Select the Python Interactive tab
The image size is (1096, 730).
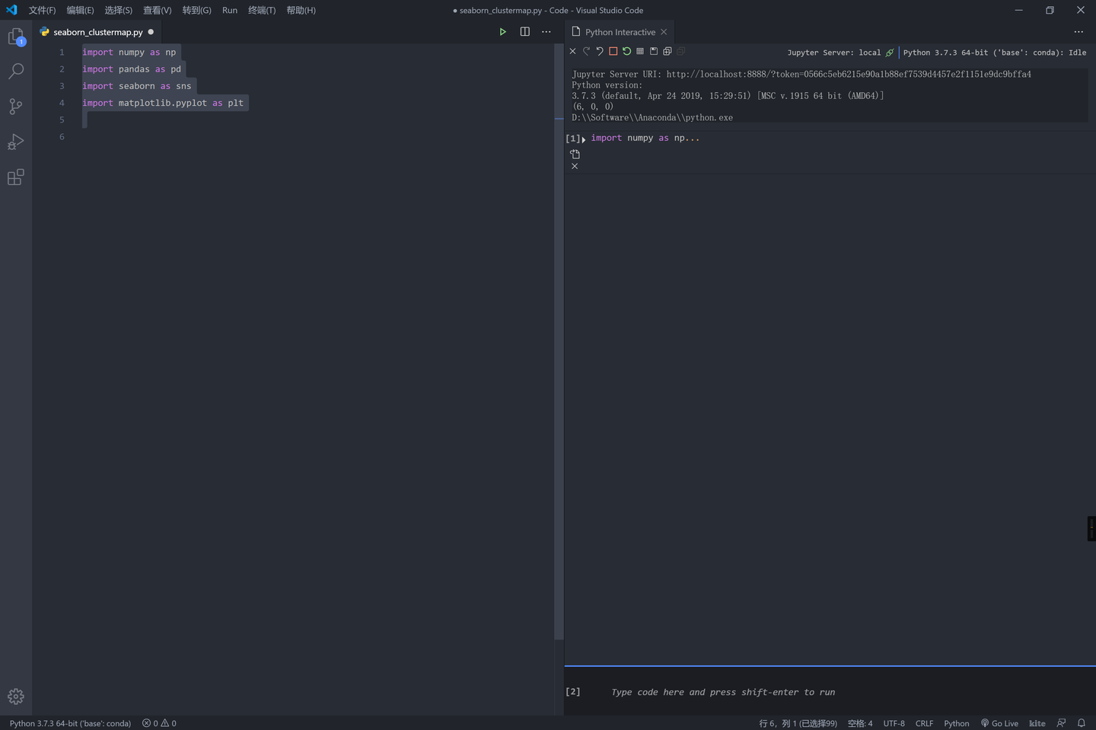pyautogui.click(x=620, y=32)
